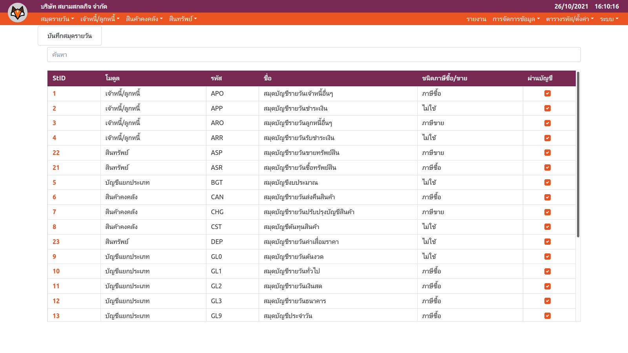Select StID 10 link

[56, 271]
